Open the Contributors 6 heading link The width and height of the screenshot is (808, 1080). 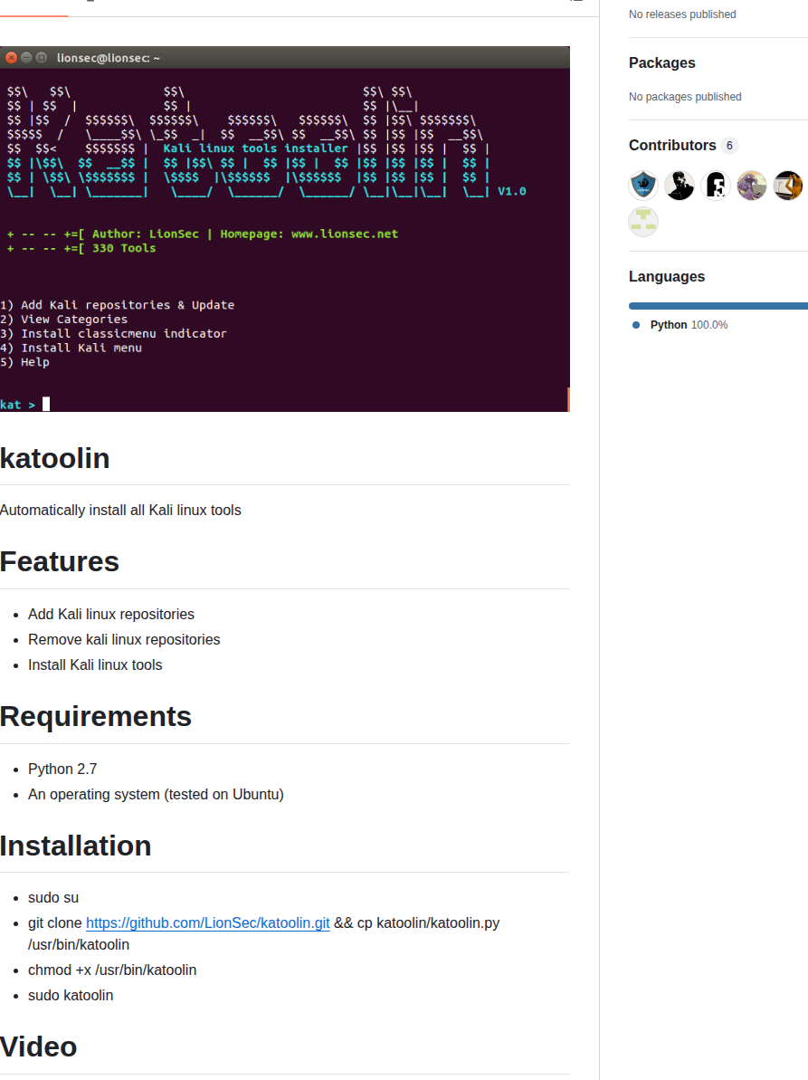[x=683, y=146]
